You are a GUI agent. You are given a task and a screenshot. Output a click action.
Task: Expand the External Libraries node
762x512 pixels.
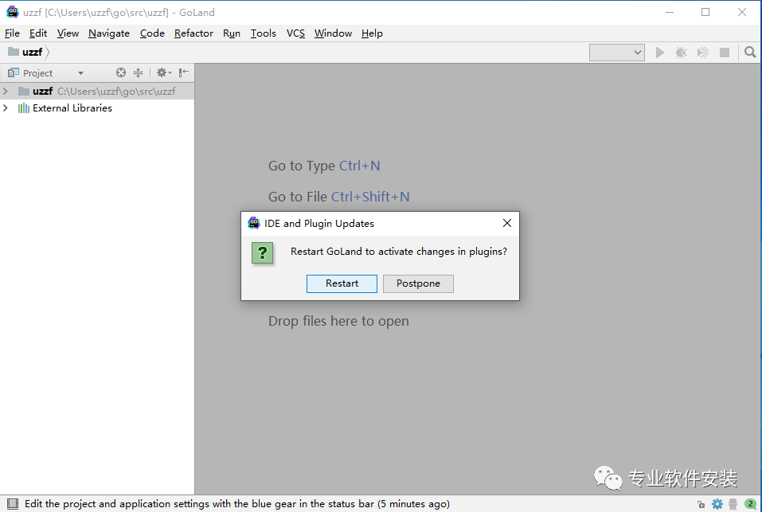click(6, 107)
